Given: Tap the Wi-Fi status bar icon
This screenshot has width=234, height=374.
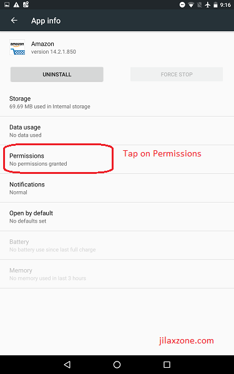Looking at the screenshot, I should (191, 5).
